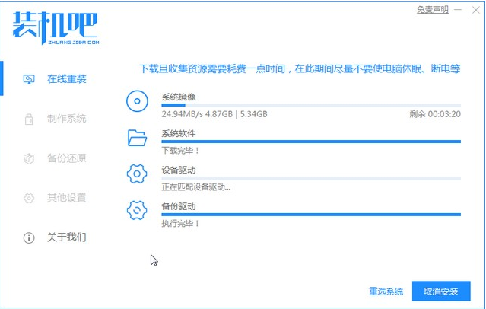Click the 其他设置 gear icon
Viewport: 486px width, 309px height.
pos(29,198)
